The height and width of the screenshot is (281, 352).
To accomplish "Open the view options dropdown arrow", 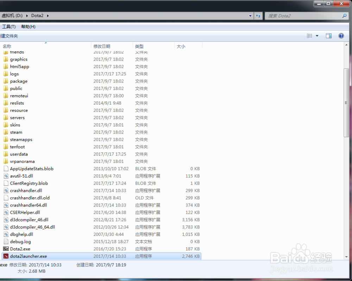I will coord(317,36).
